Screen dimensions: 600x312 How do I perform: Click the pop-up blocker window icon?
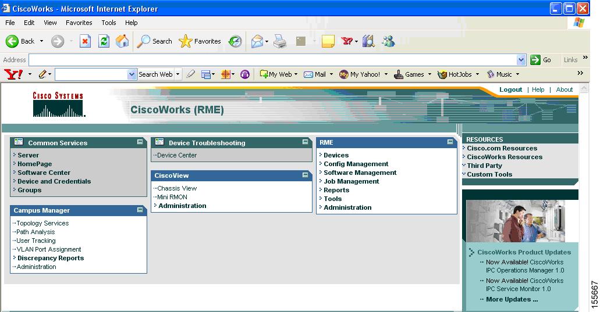[x=206, y=74]
